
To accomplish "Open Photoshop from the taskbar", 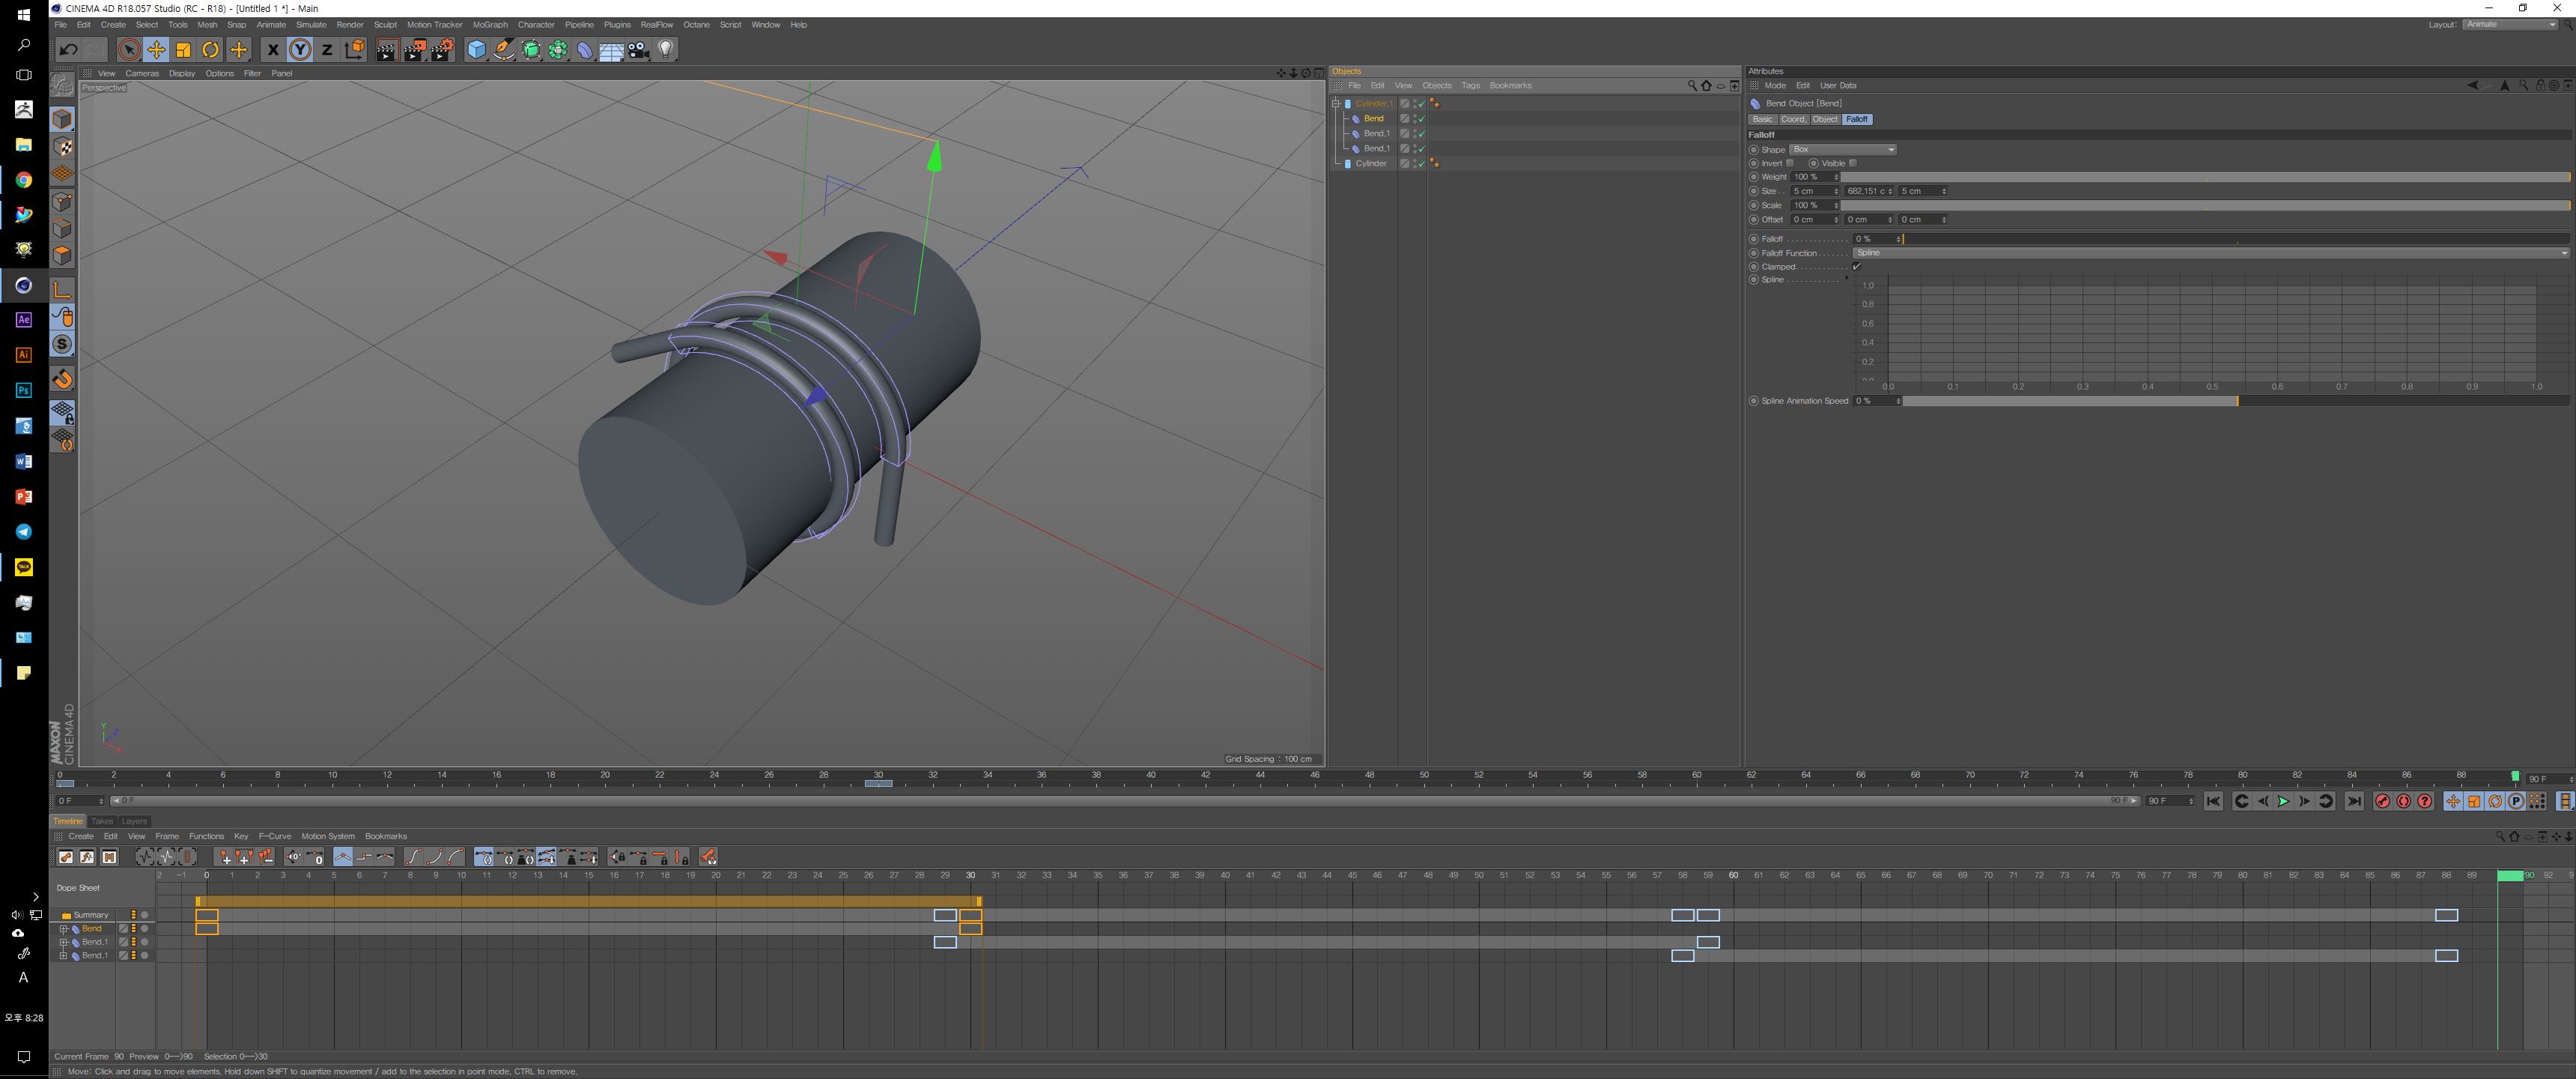I will coord(24,390).
